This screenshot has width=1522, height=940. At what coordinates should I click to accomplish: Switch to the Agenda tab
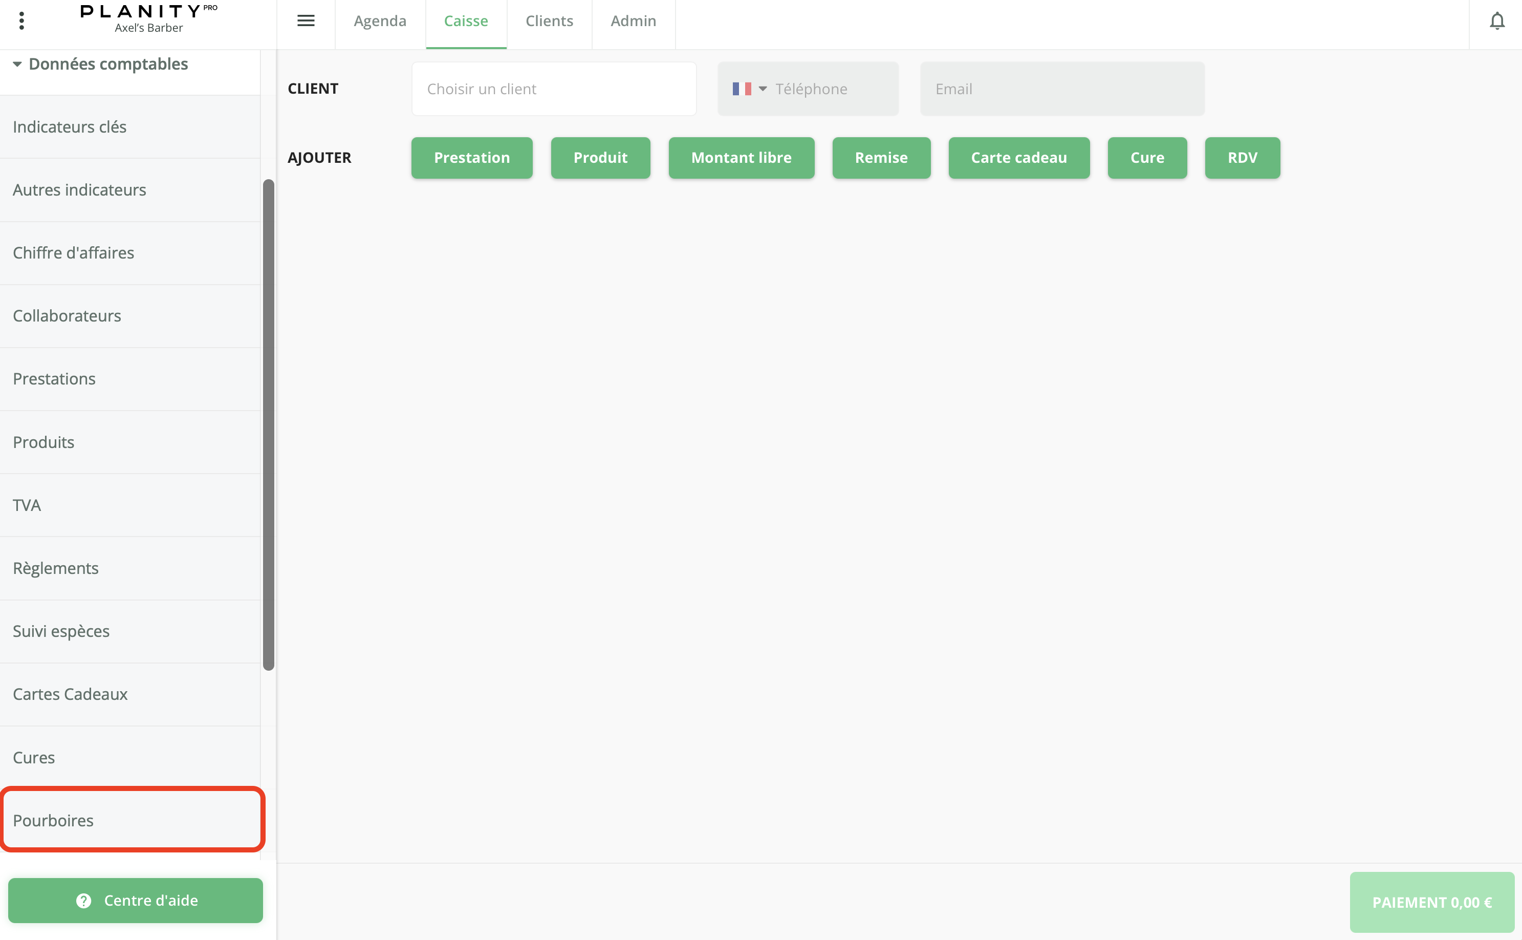(380, 21)
